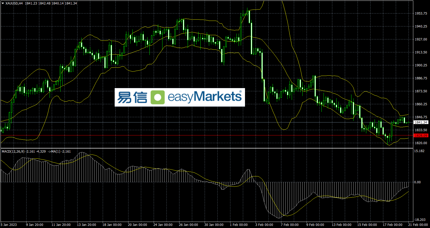The height and width of the screenshot is (228, 430).
Task: Click the 1927.00 price axis label
Action: (x=421, y=39)
